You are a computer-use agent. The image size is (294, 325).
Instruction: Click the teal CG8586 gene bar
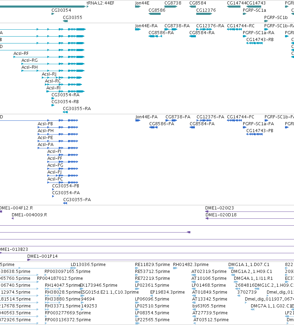(x=154, y=14)
